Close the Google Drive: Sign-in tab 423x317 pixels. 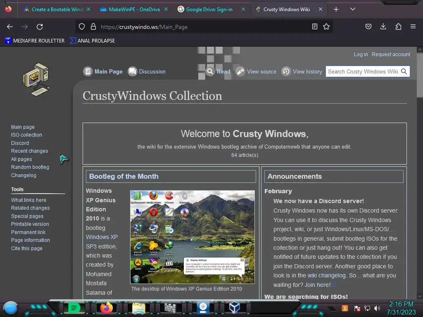click(x=243, y=9)
